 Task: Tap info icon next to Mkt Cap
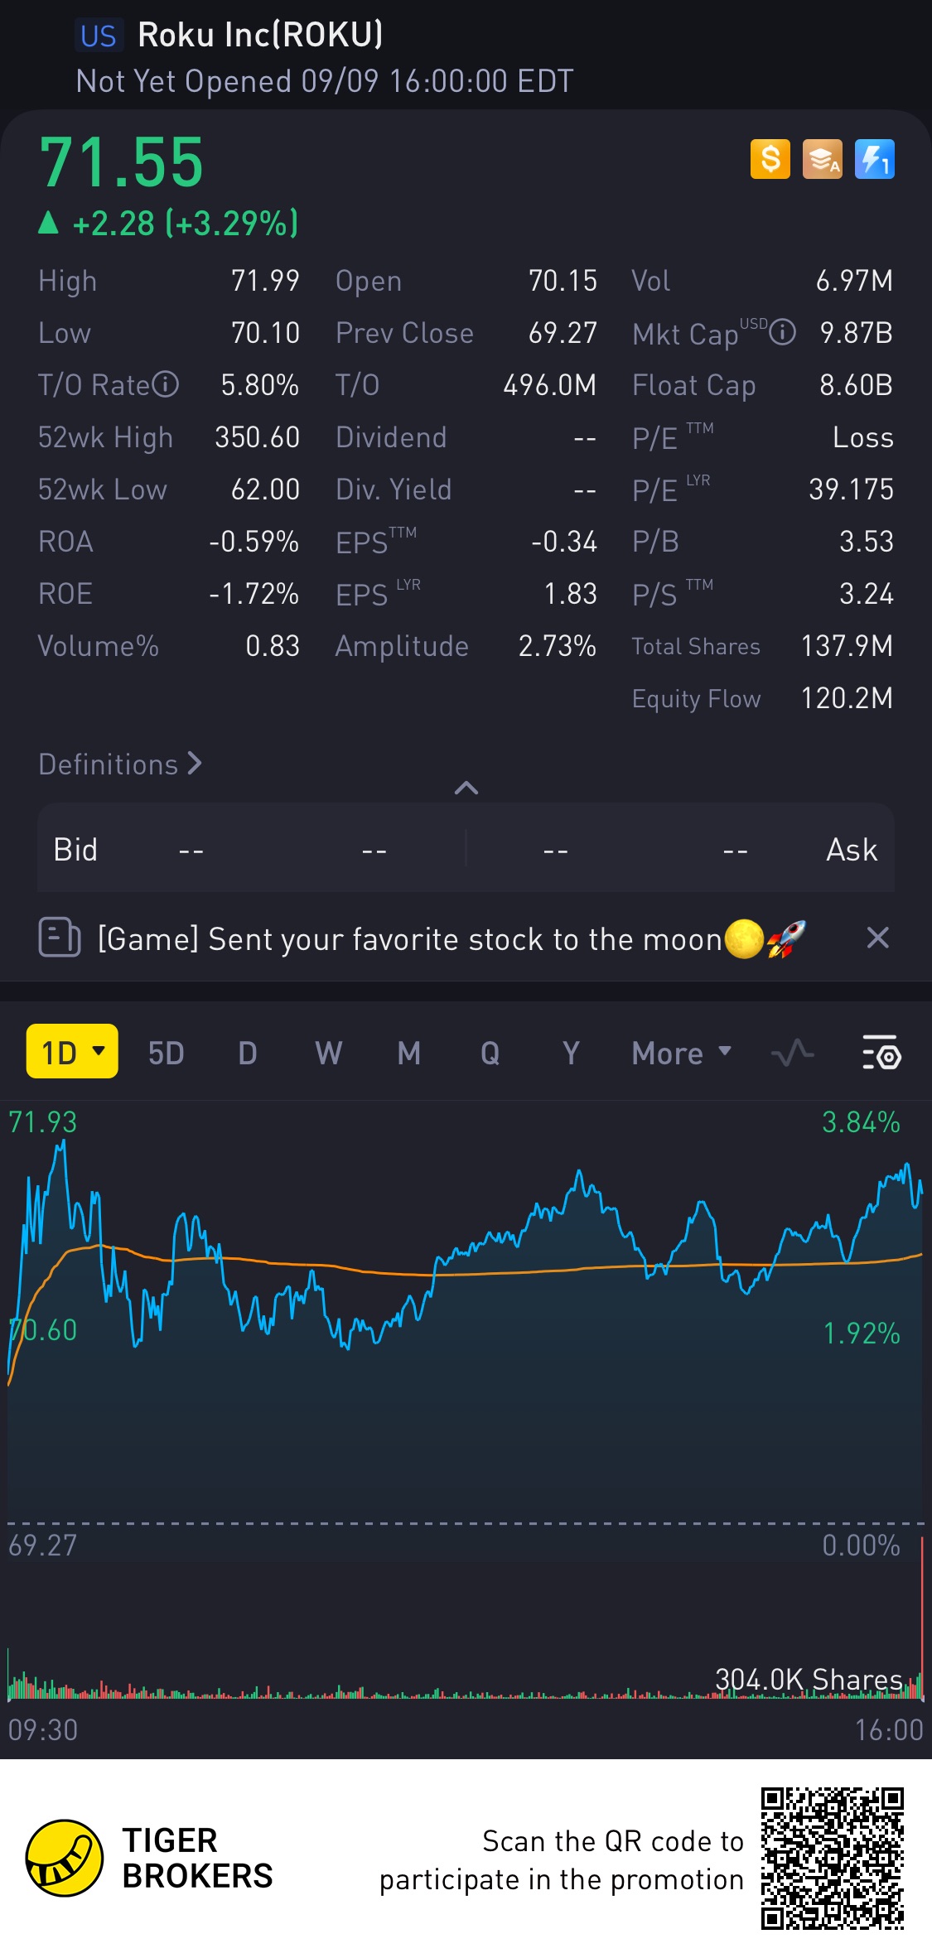782,333
